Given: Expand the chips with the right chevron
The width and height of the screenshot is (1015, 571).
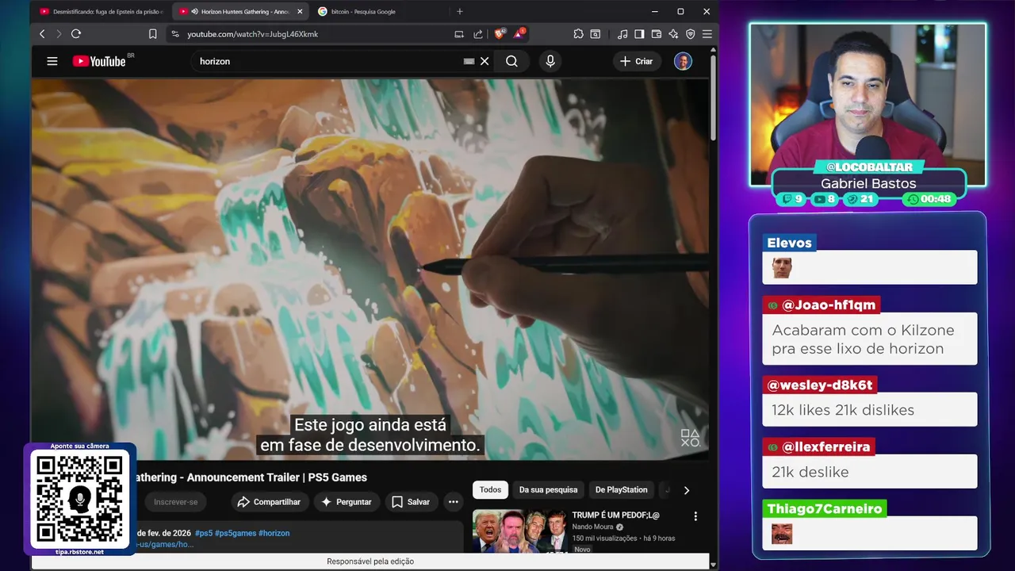Looking at the screenshot, I should click(x=687, y=490).
